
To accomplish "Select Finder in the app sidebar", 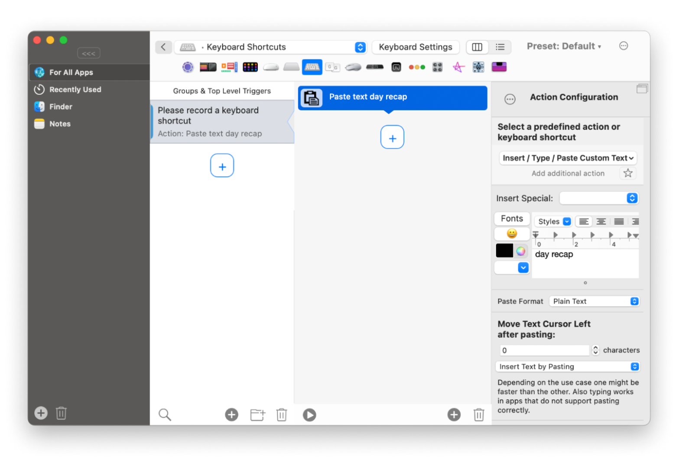I will (x=89, y=107).
